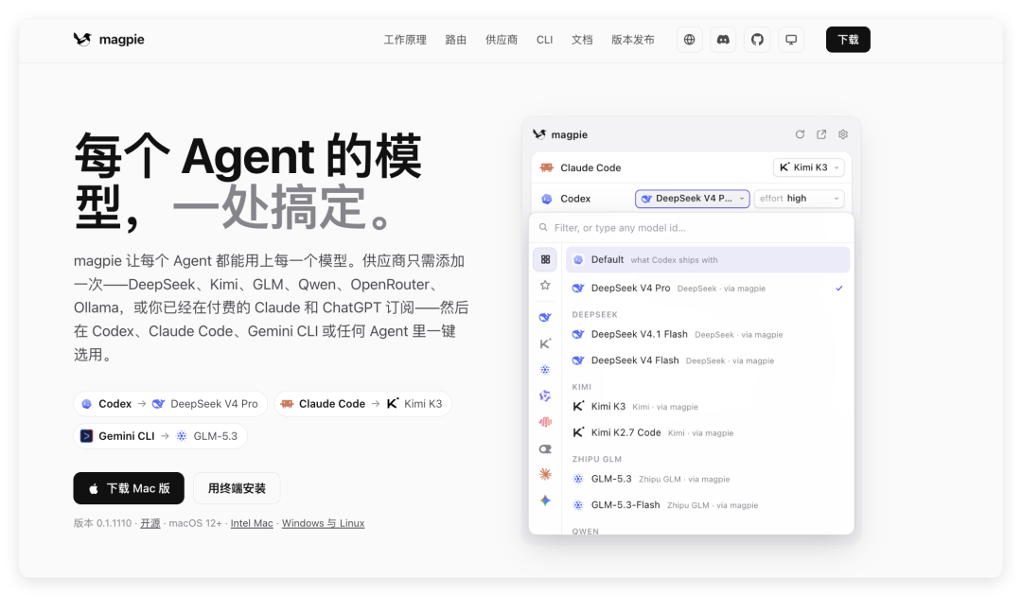The height and width of the screenshot is (597, 1022).
Task: Click Codex → DeepSeek V4 Pro chip
Action: point(170,404)
